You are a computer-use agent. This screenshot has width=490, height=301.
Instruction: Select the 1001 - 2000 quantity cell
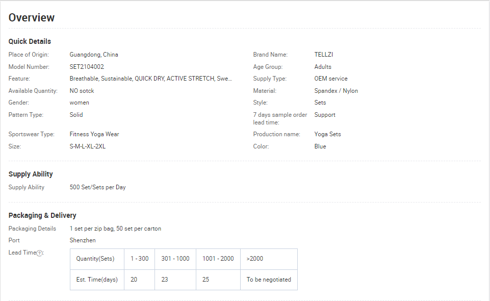[218, 259]
